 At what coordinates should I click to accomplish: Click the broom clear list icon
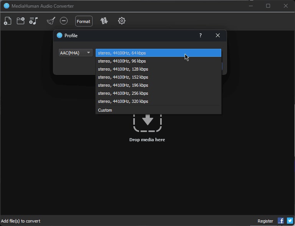click(51, 21)
